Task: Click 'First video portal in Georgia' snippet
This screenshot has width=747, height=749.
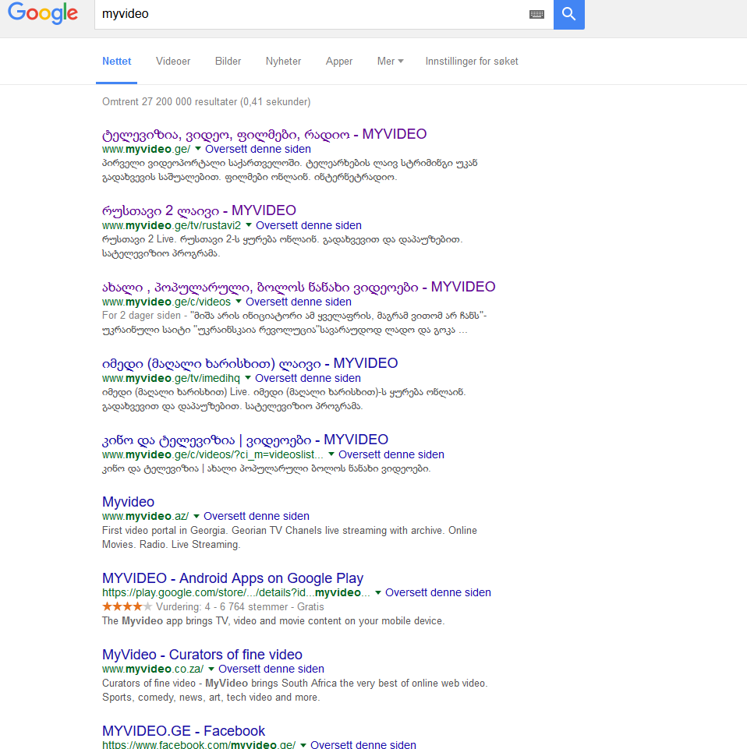Action: [x=289, y=537]
